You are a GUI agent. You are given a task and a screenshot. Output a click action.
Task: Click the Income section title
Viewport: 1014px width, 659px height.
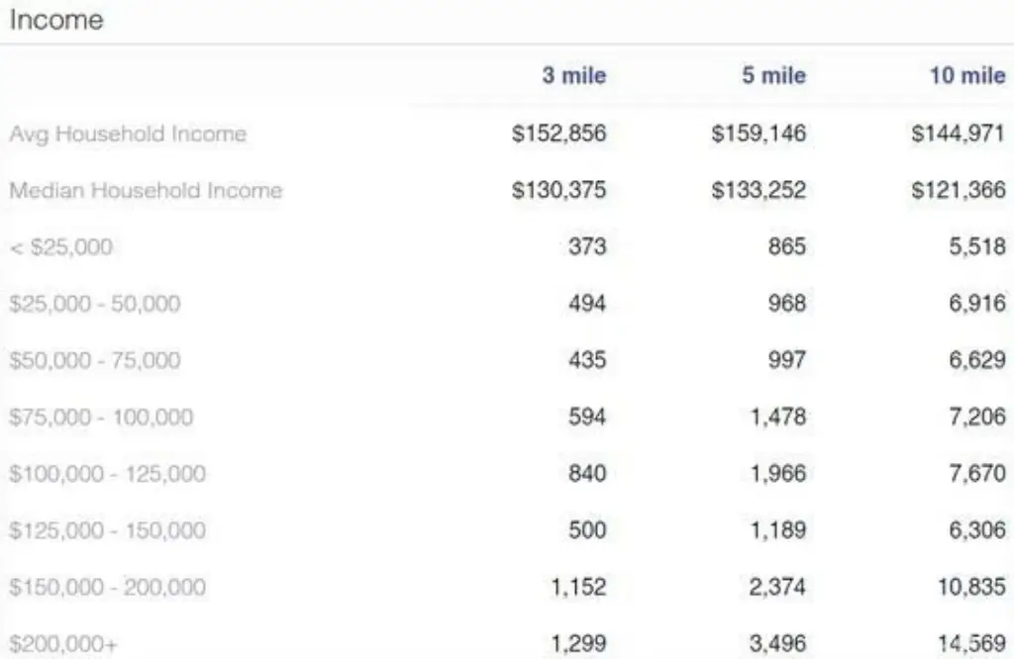pyautogui.click(x=55, y=20)
